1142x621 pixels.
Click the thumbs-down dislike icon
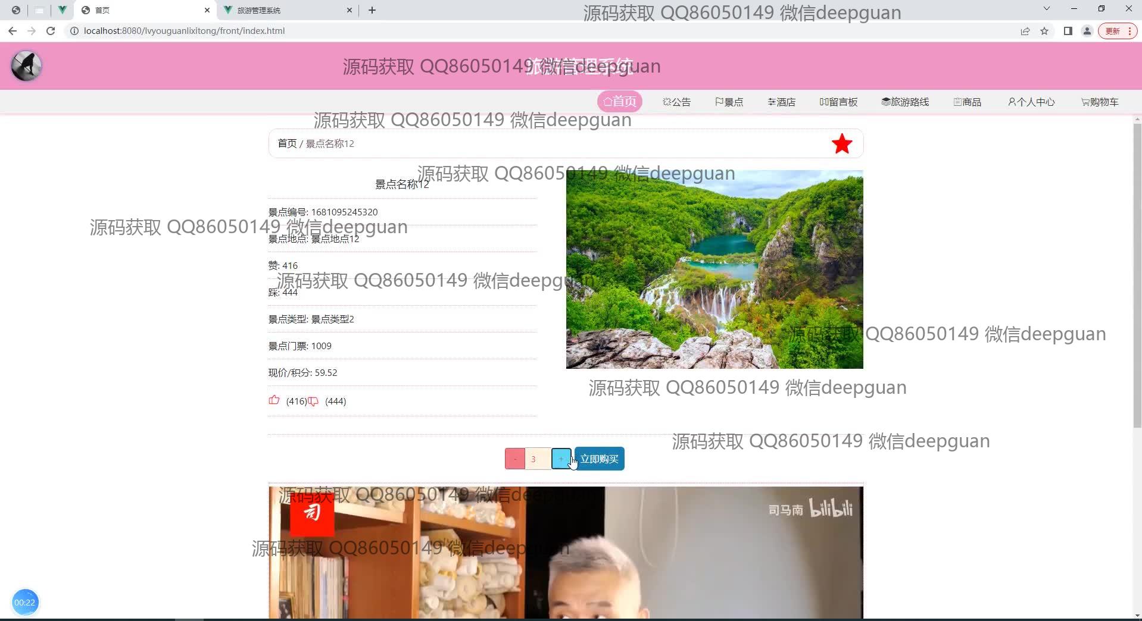313,402
